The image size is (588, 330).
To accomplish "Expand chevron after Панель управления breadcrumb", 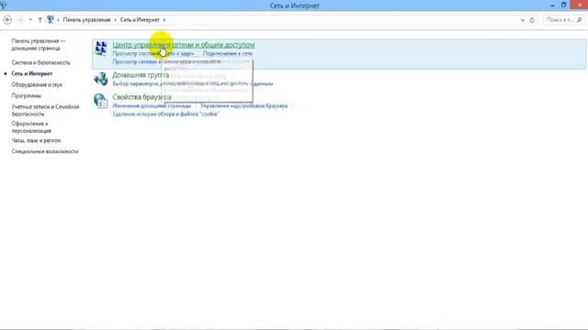I will coord(115,20).
